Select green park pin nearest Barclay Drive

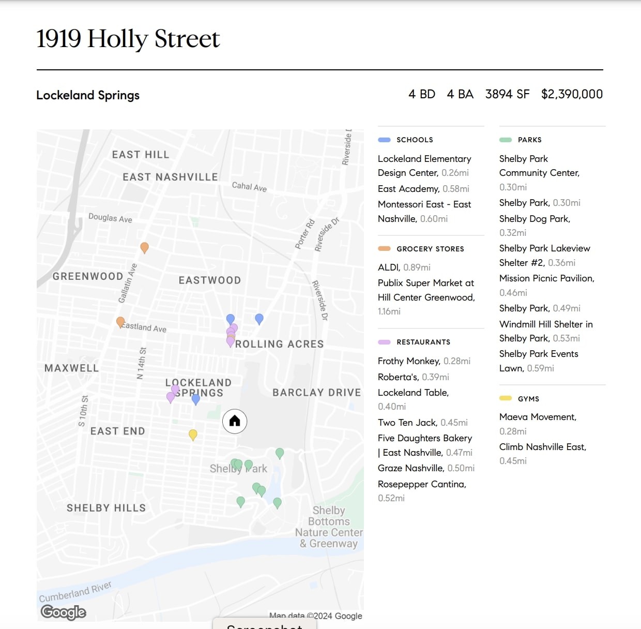click(280, 453)
